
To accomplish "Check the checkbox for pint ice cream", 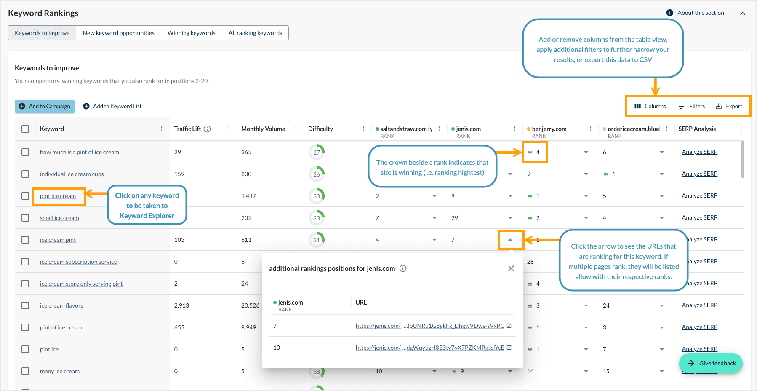I will [25, 195].
